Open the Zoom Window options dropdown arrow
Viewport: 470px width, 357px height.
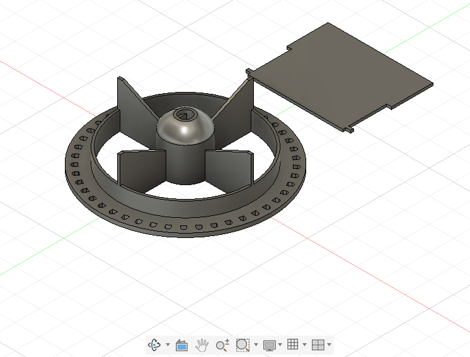[256, 344]
